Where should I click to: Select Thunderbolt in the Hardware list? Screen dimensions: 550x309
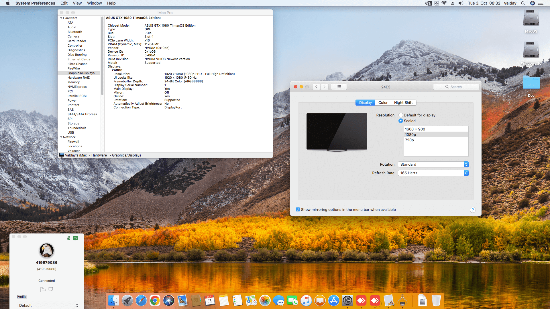pyautogui.click(x=77, y=128)
